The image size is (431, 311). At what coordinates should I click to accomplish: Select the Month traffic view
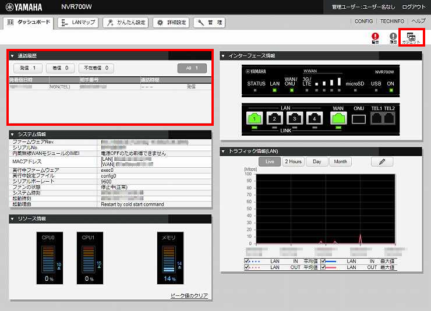click(340, 161)
